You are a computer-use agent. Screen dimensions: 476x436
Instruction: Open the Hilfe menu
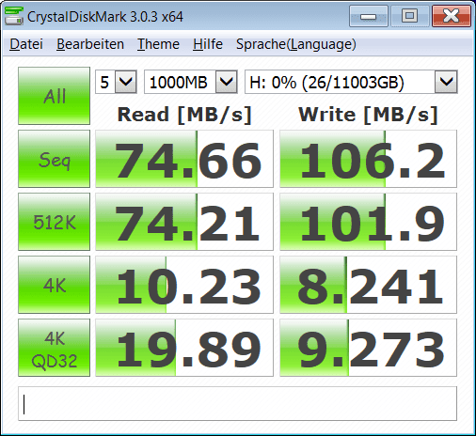tap(208, 44)
